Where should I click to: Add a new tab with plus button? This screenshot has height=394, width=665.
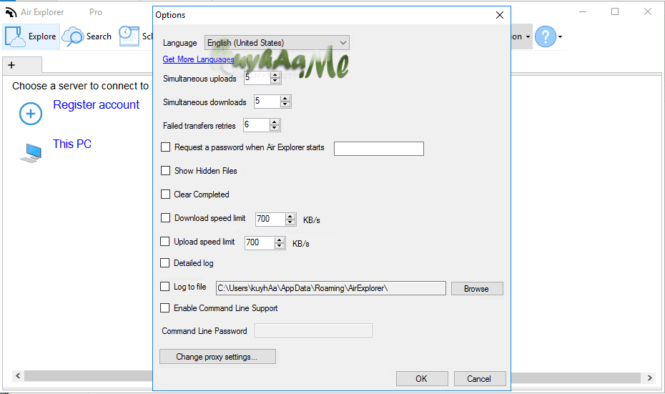point(11,65)
